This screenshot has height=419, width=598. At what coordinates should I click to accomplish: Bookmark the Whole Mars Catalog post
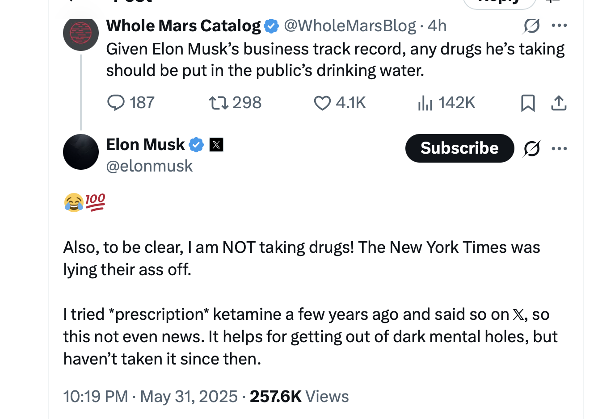(x=528, y=103)
